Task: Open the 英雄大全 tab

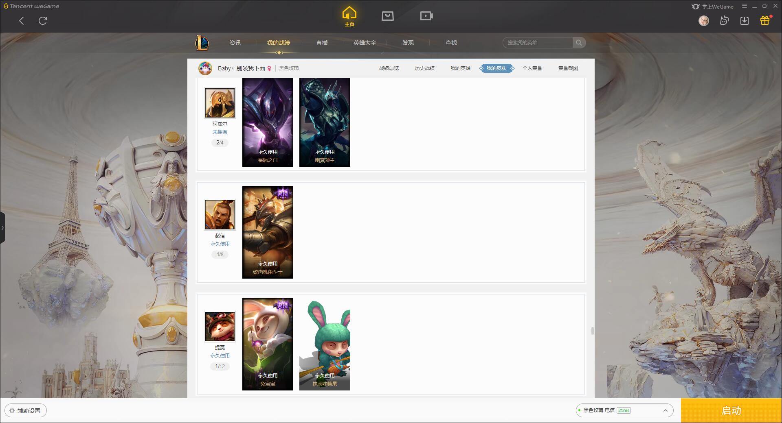Action: pyautogui.click(x=365, y=43)
